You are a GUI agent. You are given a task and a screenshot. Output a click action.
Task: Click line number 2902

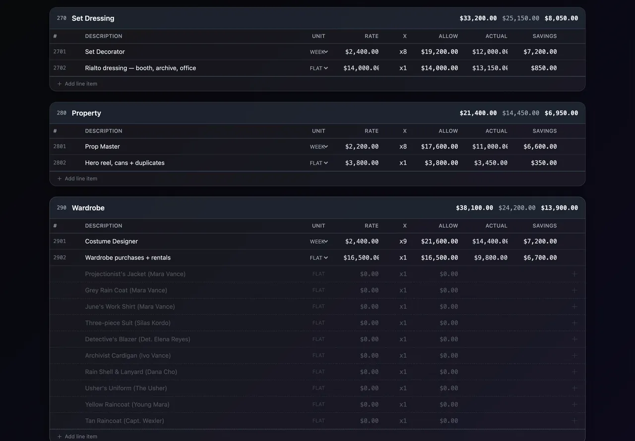(60, 257)
